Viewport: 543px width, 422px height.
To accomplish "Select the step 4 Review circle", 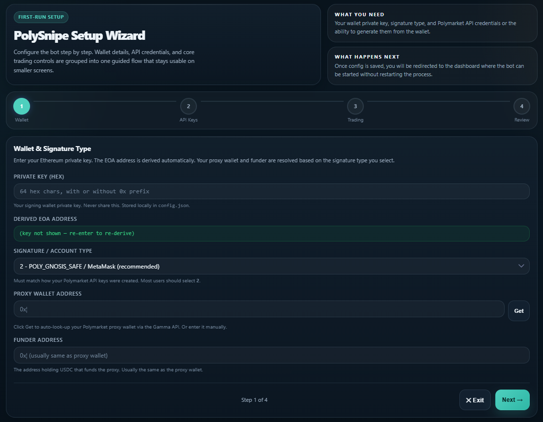I will 522,106.
